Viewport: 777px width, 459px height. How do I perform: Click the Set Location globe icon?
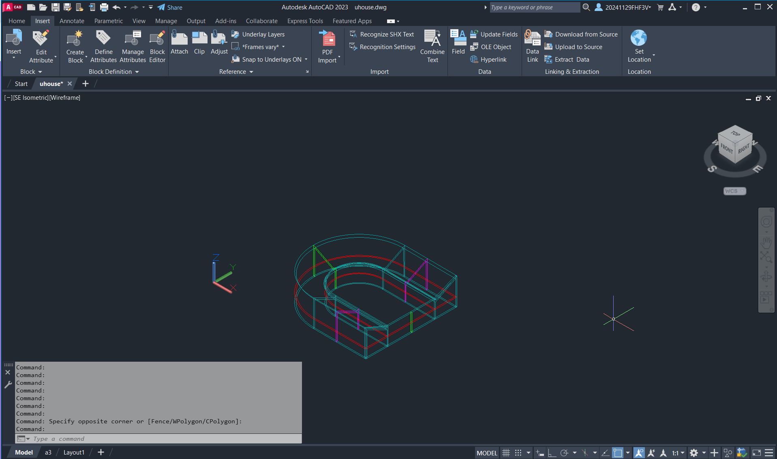pos(639,39)
